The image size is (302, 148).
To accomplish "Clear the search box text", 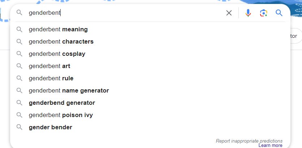I will [x=229, y=13].
